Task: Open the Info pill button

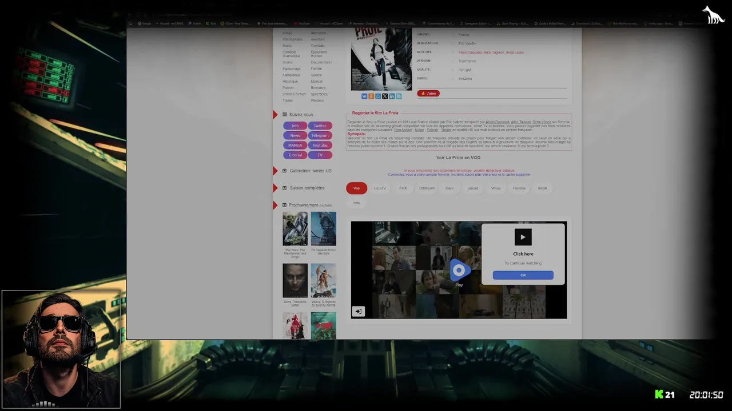Action: pos(295,126)
